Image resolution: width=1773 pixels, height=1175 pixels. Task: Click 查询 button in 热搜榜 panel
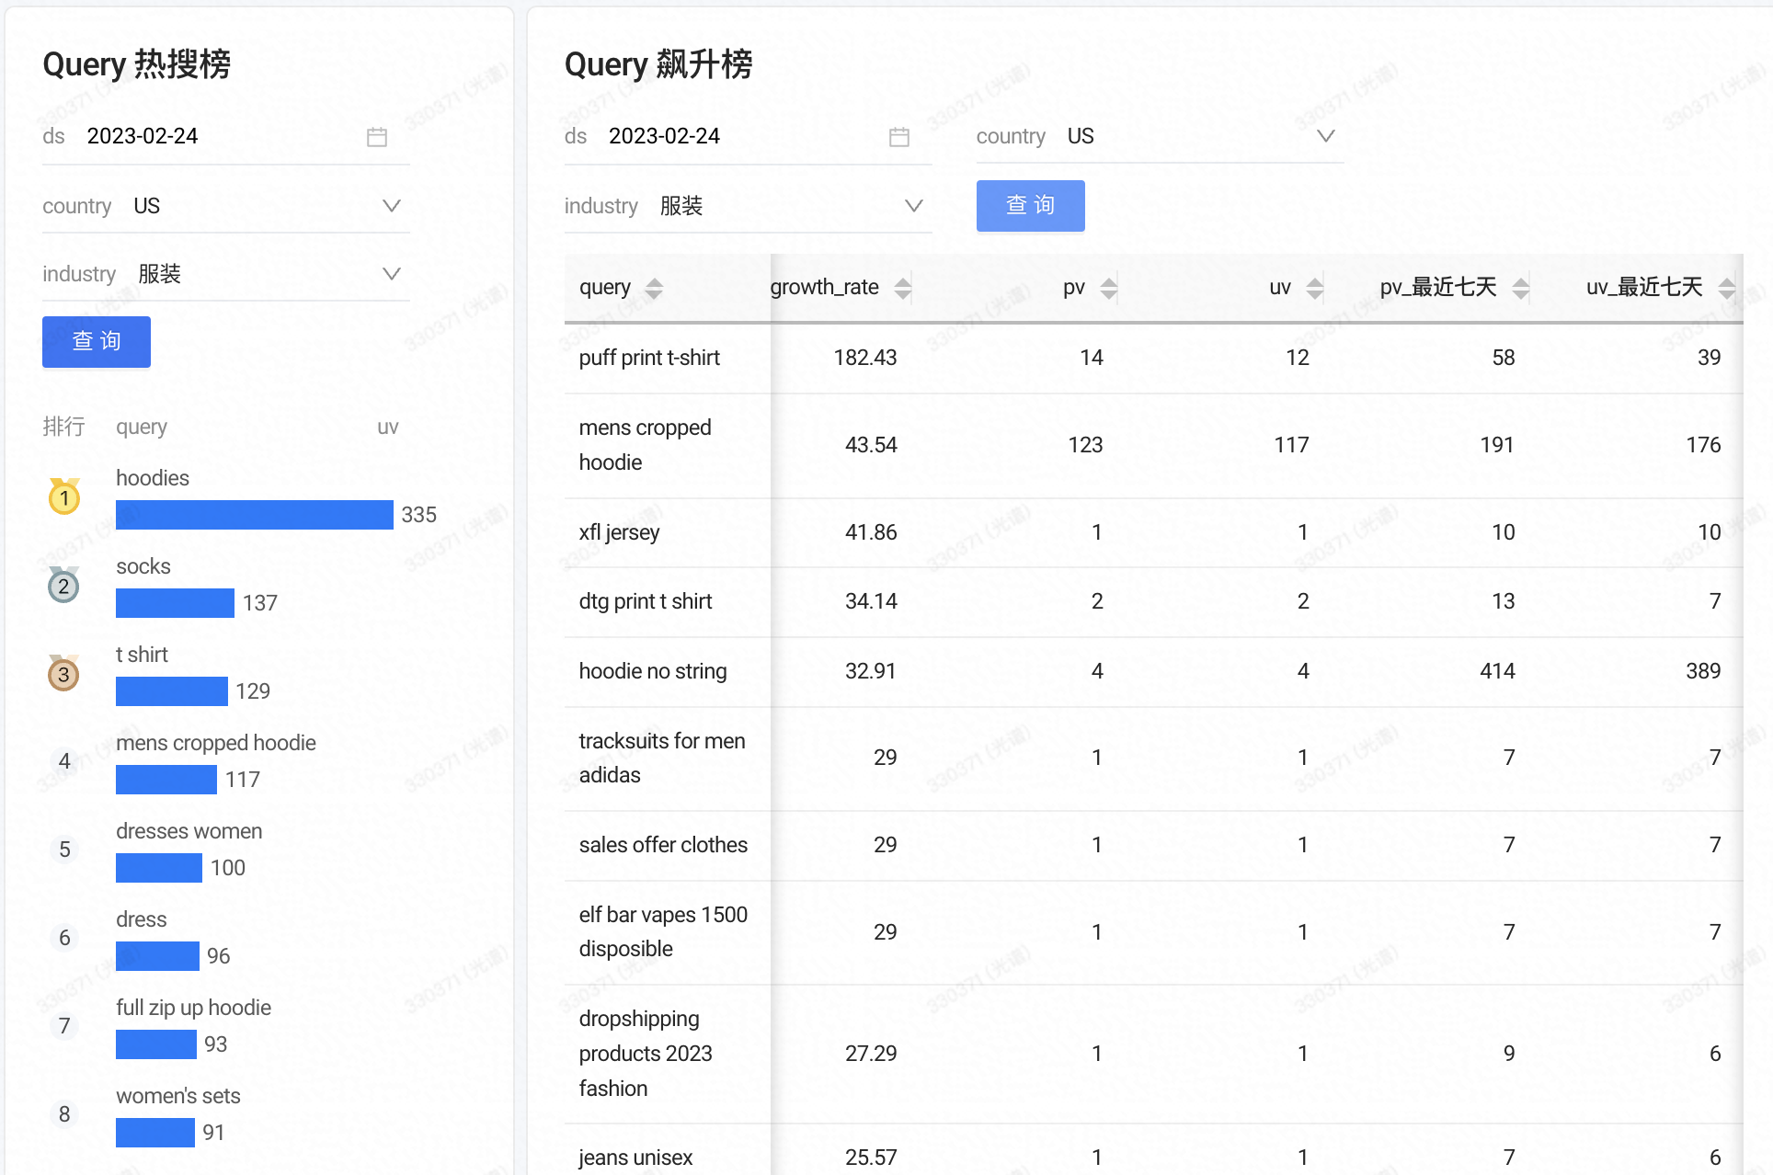point(97,342)
